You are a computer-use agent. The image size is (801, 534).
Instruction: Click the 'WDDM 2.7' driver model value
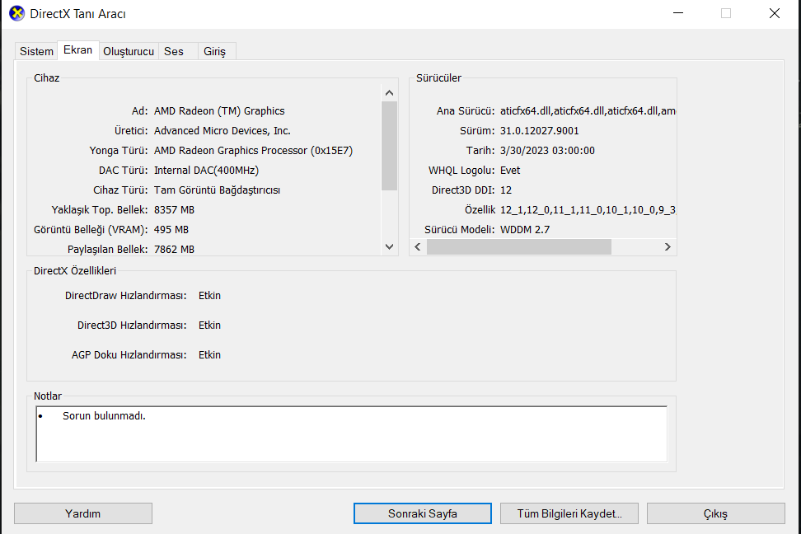(525, 230)
